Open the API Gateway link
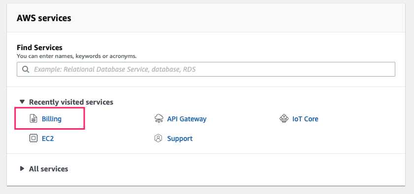 click(187, 119)
